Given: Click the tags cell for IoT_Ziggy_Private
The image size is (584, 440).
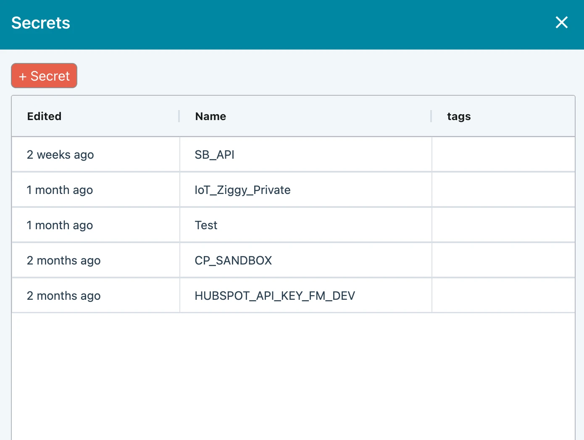Looking at the screenshot, I should 503,190.
